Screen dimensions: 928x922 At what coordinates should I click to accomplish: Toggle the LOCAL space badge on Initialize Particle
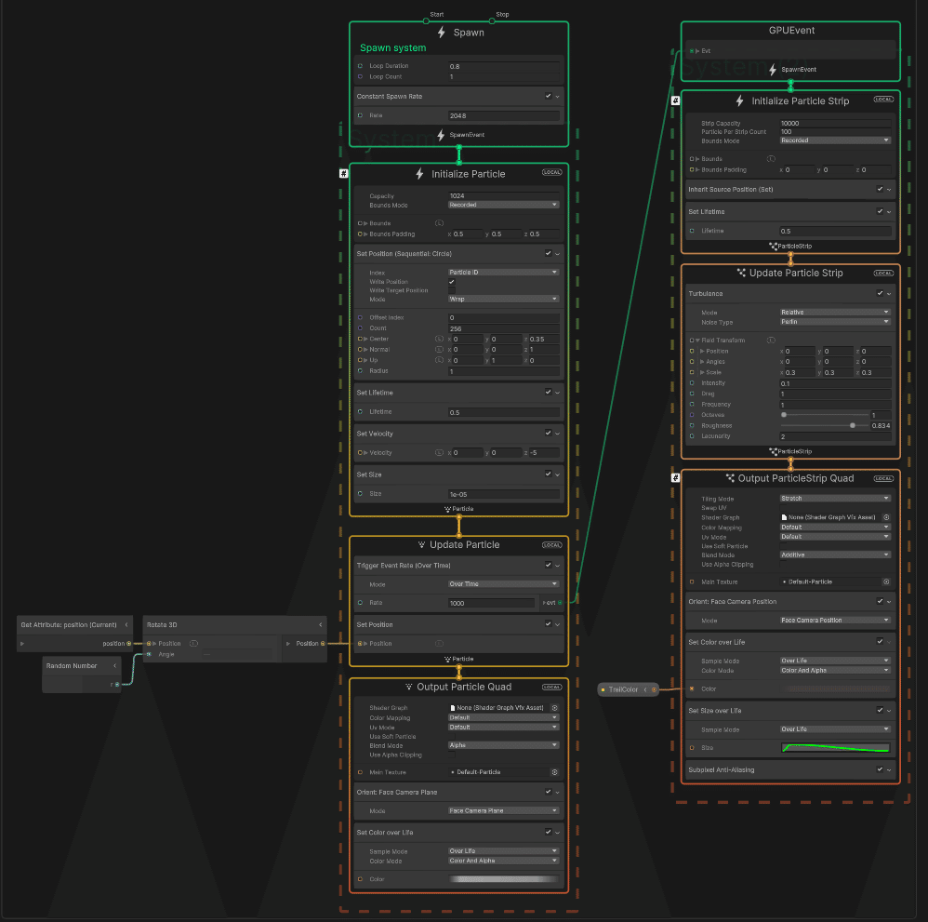[551, 172]
